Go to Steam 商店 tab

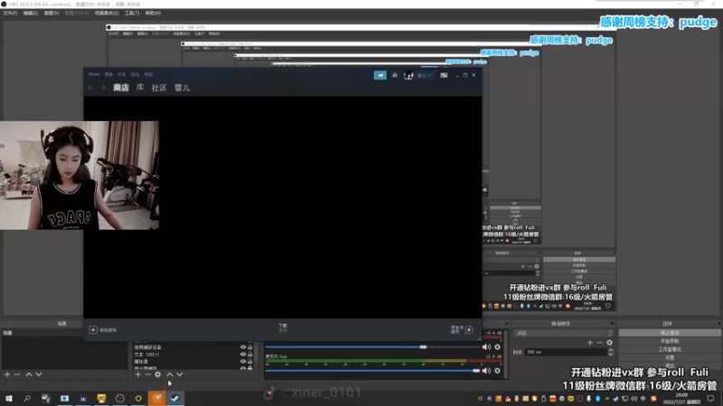(x=121, y=88)
